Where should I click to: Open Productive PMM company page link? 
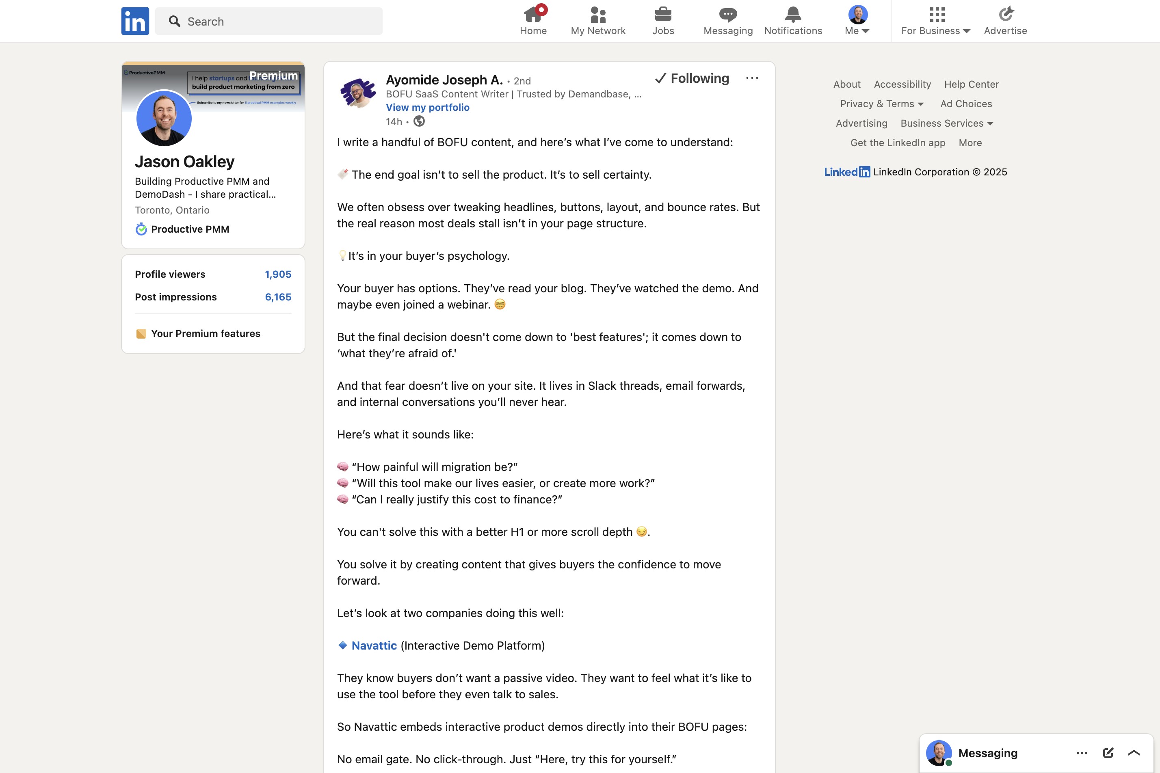click(190, 229)
